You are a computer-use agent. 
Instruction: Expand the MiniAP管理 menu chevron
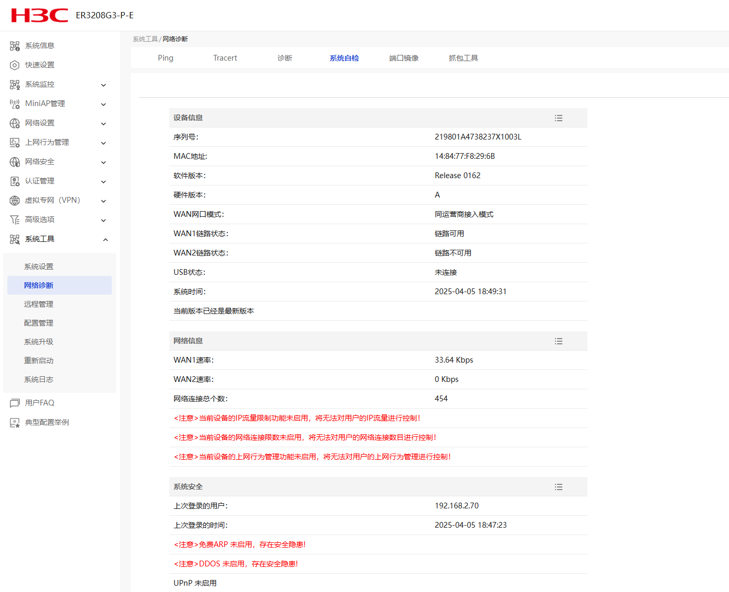103,105
